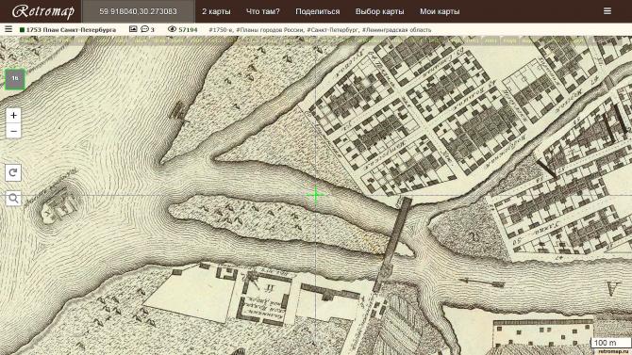Open the '2 карты' menu
This screenshot has width=632, height=355.
[216, 11]
